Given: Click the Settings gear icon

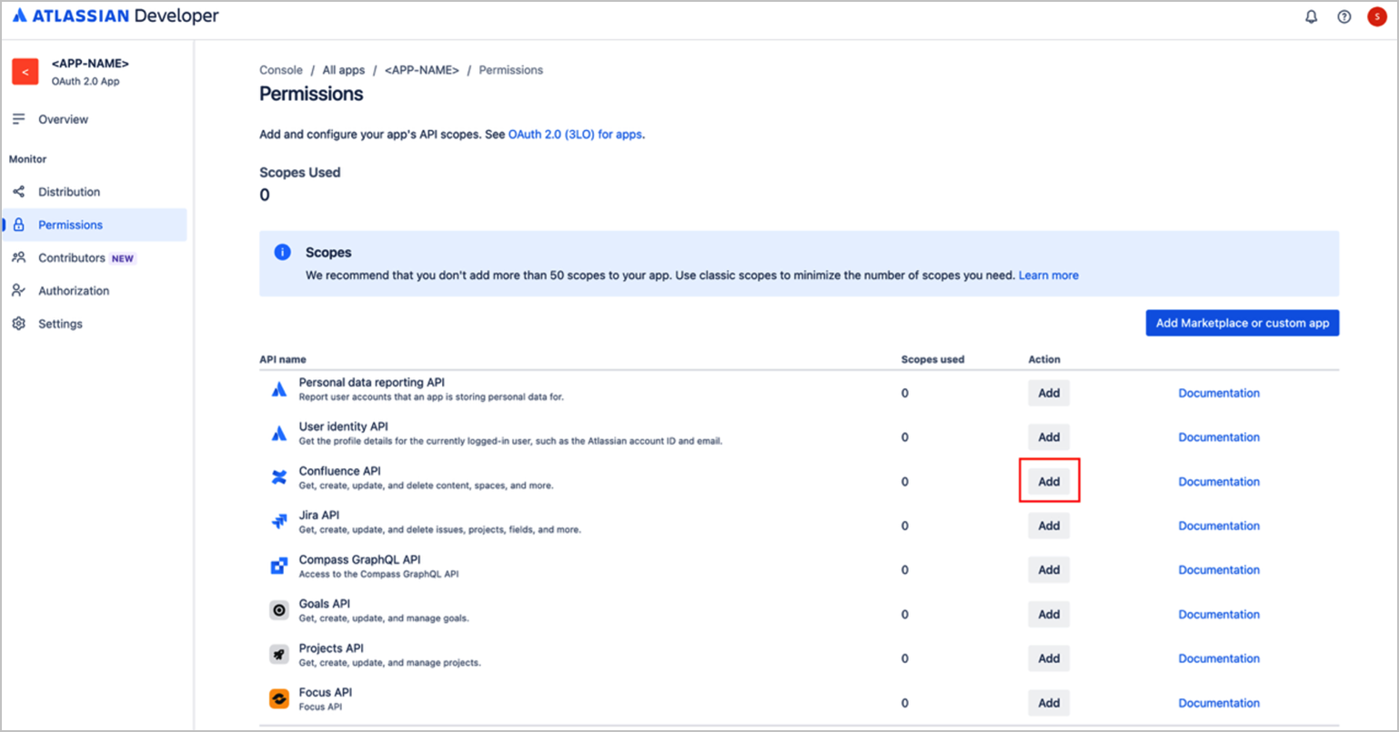Looking at the screenshot, I should pos(19,324).
